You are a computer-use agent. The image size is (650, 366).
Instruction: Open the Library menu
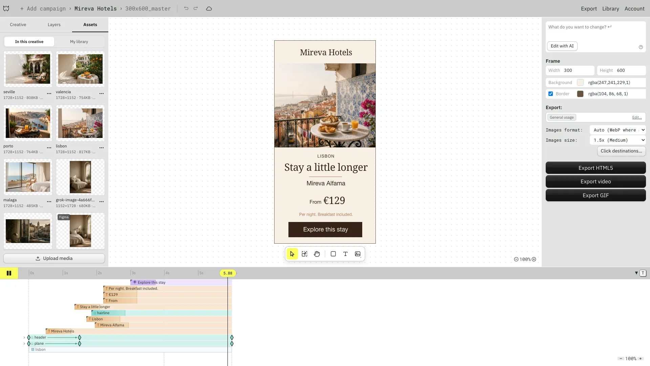(611, 9)
